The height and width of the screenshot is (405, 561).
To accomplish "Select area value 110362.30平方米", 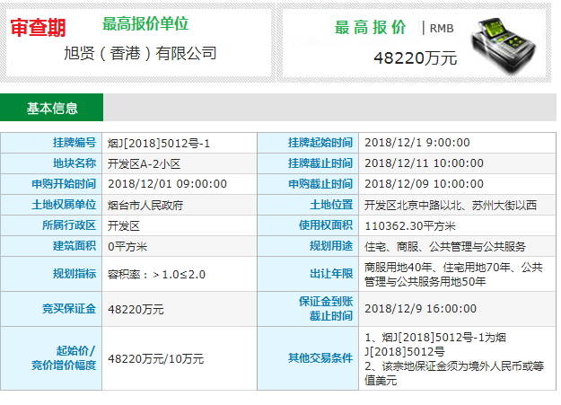I will click(x=410, y=226).
